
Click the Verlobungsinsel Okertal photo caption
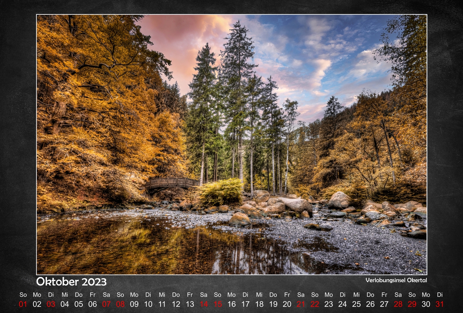(396, 280)
